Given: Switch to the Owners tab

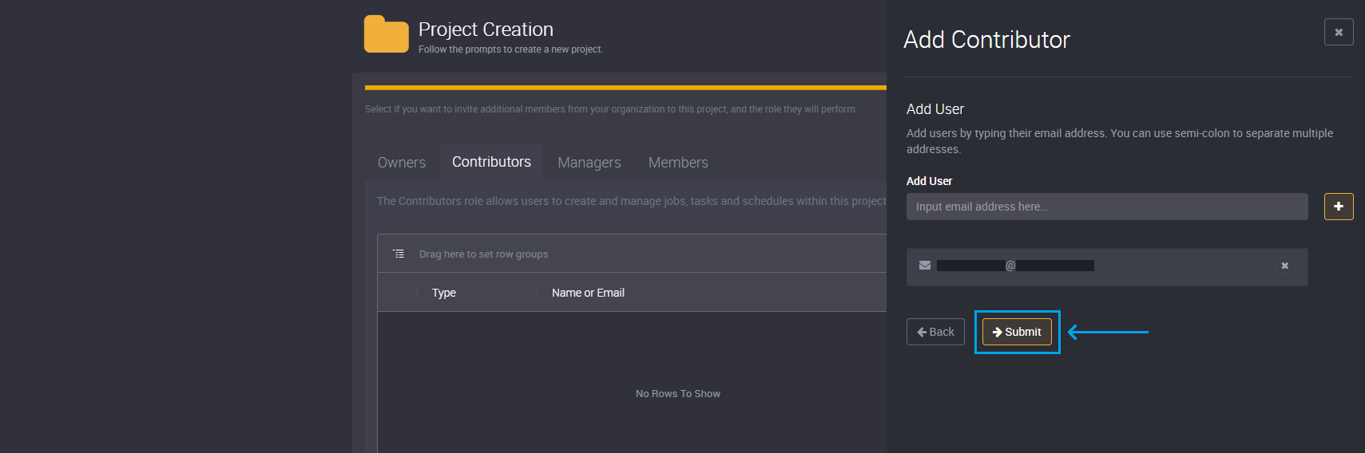Looking at the screenshot, I should (x=402, y=163).
